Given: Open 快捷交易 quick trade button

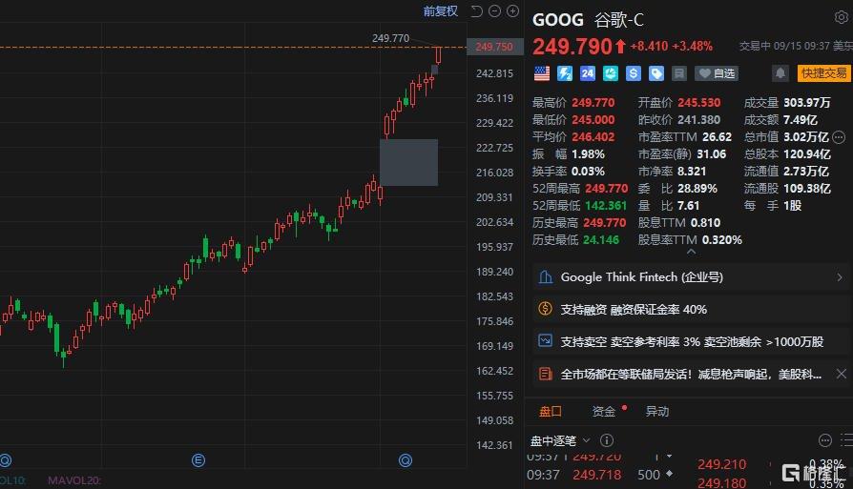Looking at the screenshot, I should click(824, 73).
